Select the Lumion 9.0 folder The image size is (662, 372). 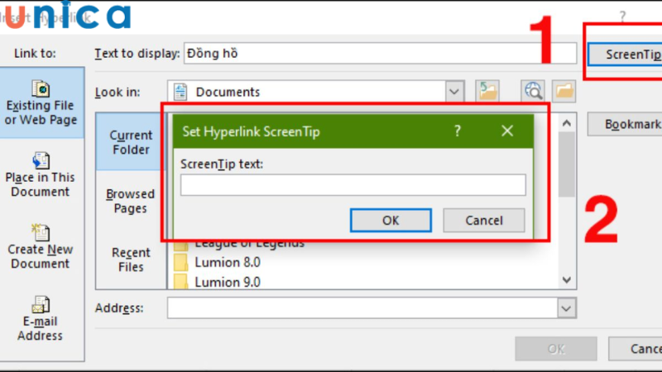[218, 281]
